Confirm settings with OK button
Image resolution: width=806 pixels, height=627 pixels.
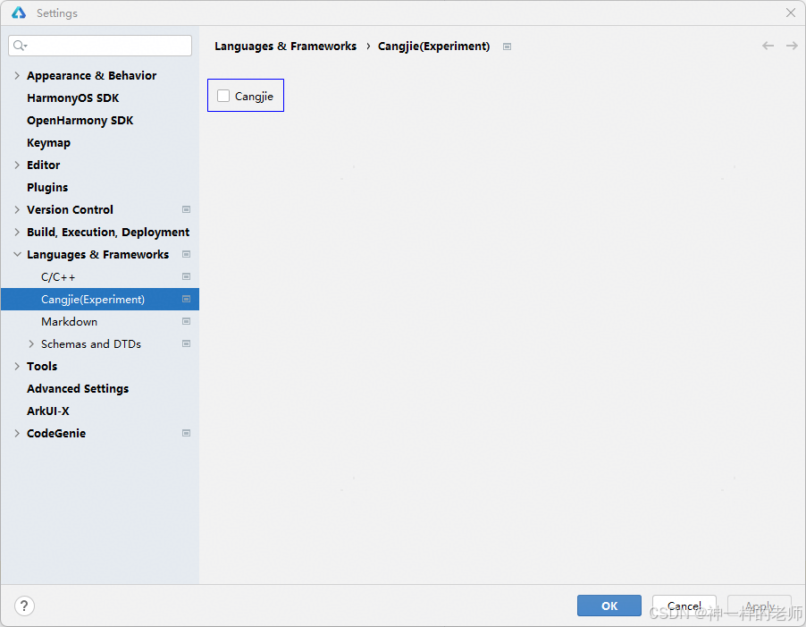(609, 606)
